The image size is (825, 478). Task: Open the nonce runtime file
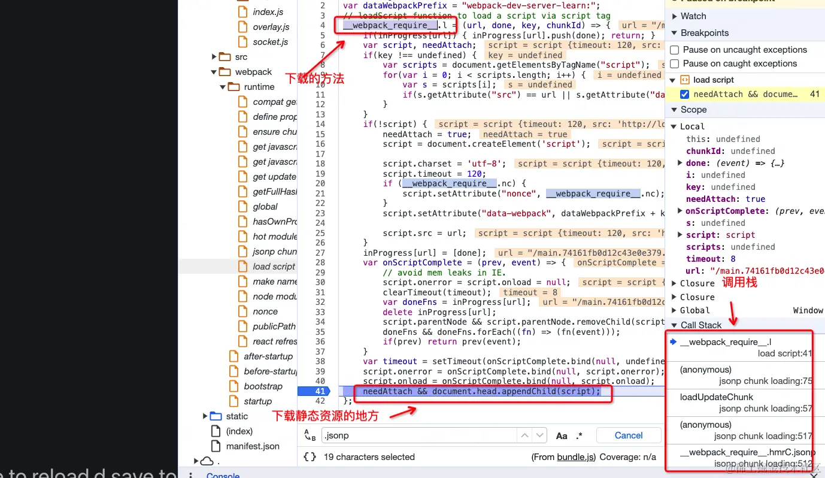265,311
